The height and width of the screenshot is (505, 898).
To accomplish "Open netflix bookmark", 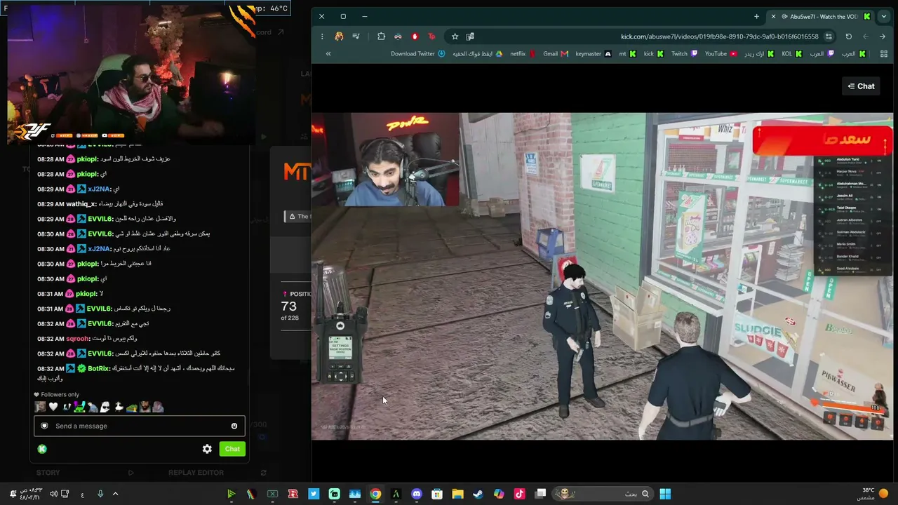I will coord(523,54).
